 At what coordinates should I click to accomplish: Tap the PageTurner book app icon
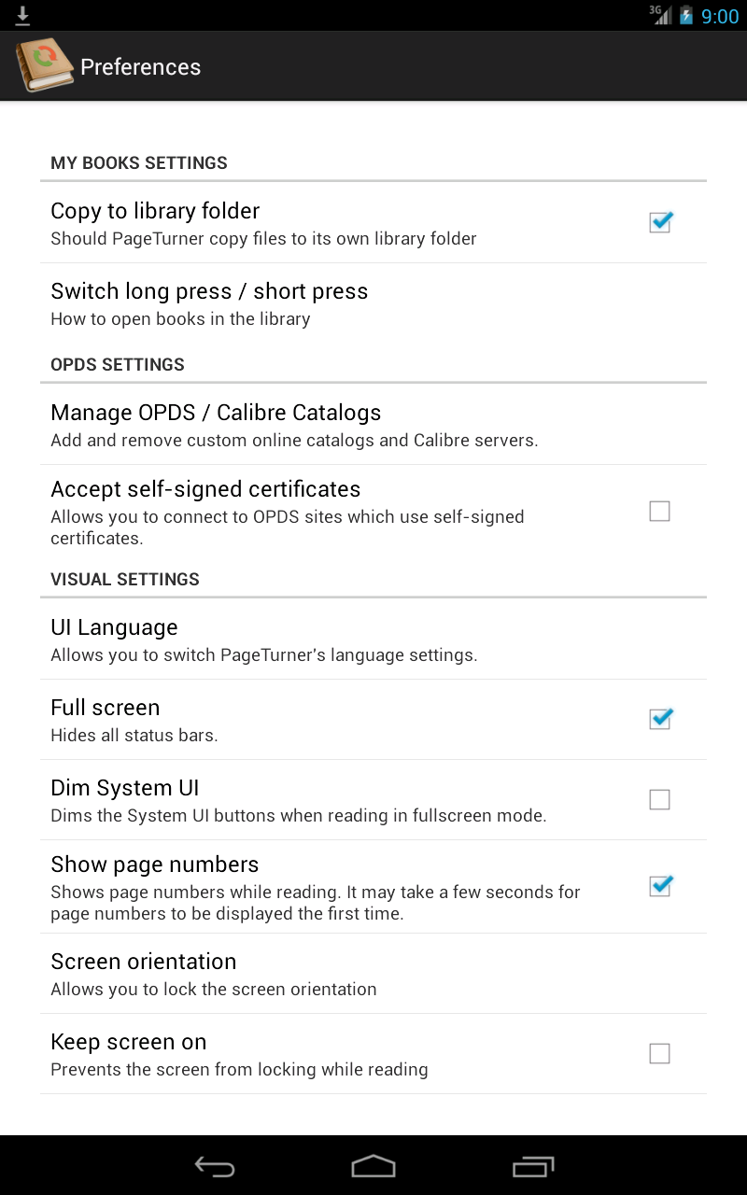tap(44, 65)
